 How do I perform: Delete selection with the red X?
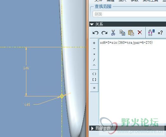140,32
